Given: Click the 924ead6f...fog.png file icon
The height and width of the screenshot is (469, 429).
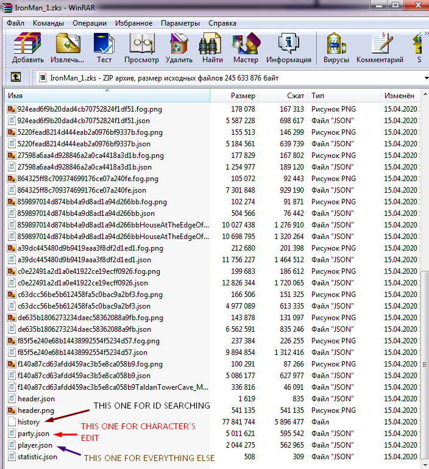Looking at the screenshot, I should [x=12, y=109].
